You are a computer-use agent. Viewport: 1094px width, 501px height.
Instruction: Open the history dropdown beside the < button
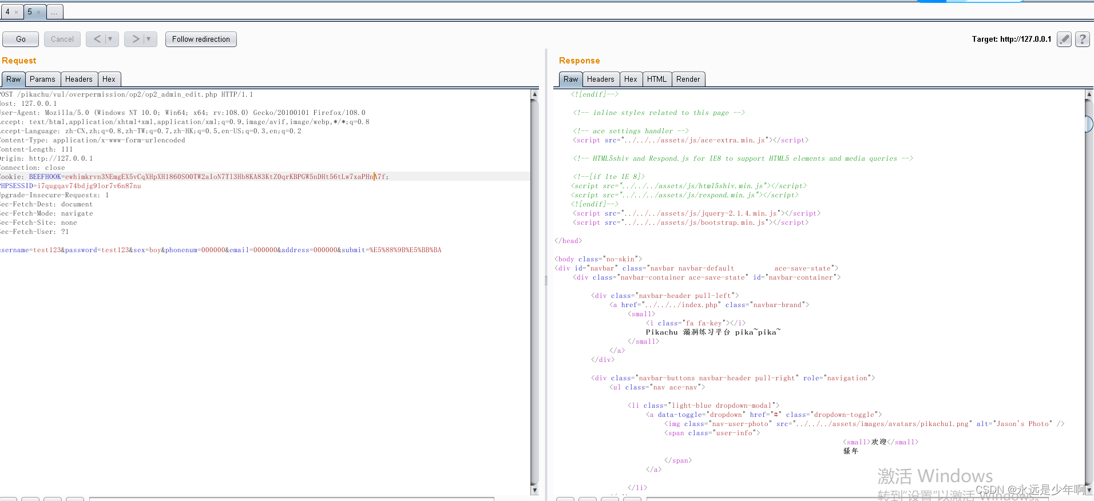tap(110, 39)
